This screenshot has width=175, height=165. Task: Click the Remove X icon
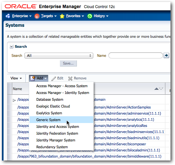[x=70, y=78]
